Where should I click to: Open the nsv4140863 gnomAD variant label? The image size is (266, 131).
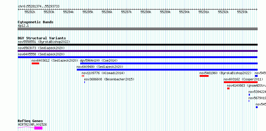[247, 85]
